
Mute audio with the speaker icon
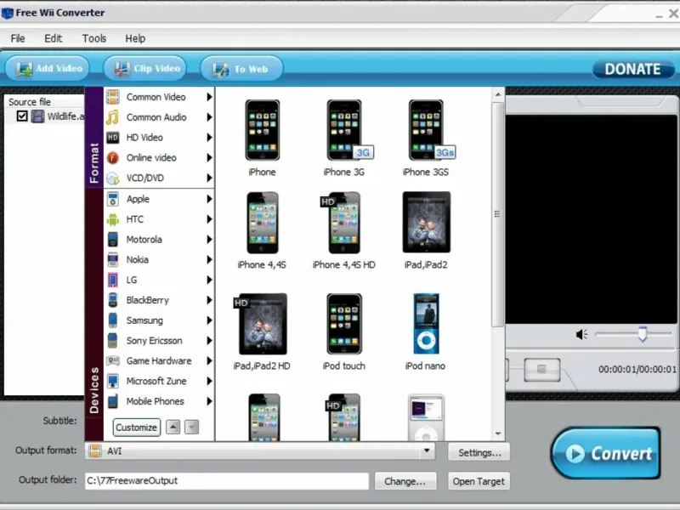point(581,334)
